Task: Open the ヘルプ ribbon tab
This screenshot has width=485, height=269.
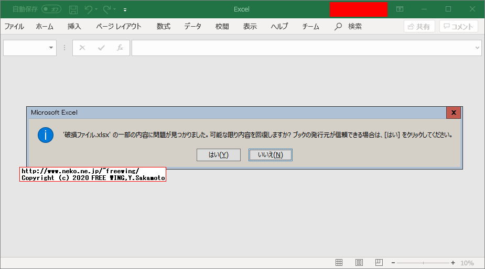Action: click(x=279, y=27)
